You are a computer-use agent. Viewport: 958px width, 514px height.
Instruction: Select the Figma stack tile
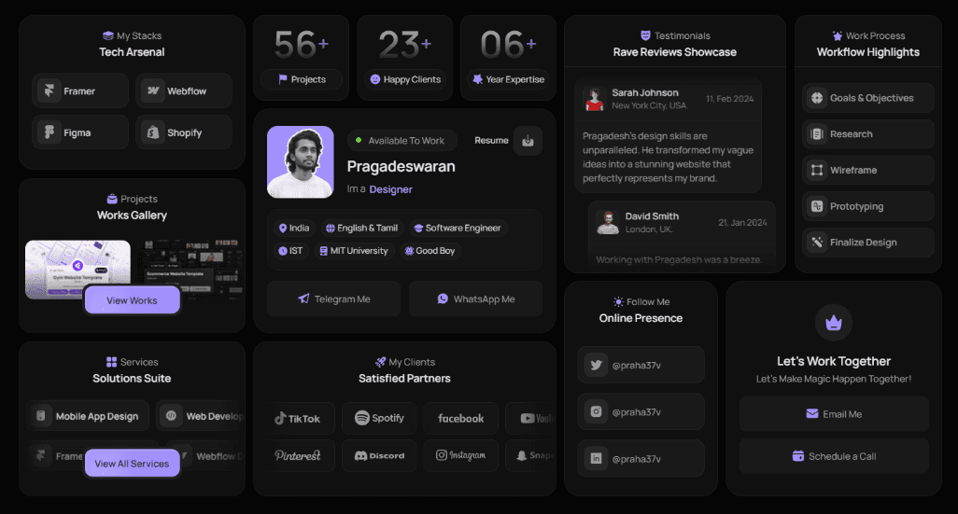80,132
